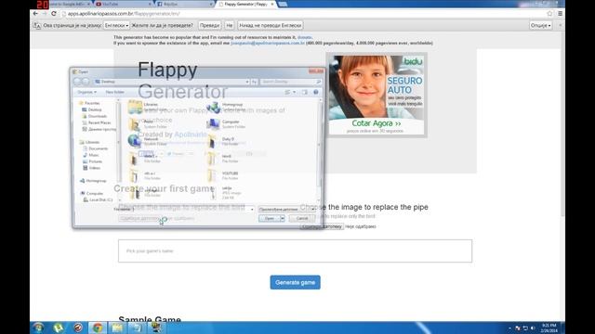The width and height of the screenshot is (595, 334).
Task: Bookmark the page with the star icon
Action: click(x=549, y=14)
